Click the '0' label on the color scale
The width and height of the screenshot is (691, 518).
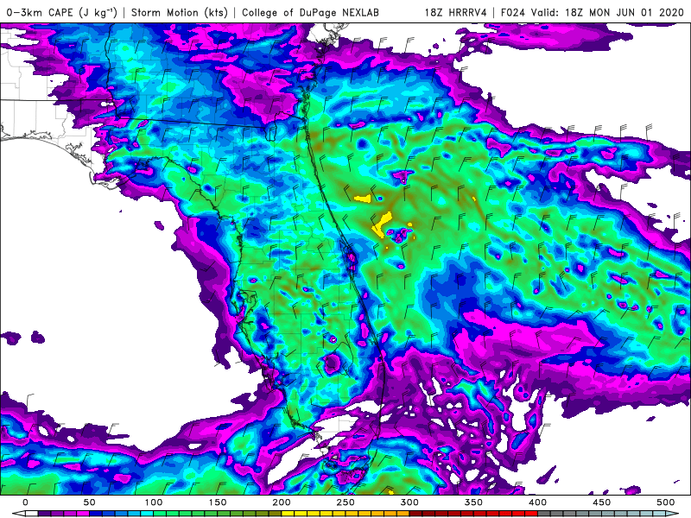click(25, 502)
